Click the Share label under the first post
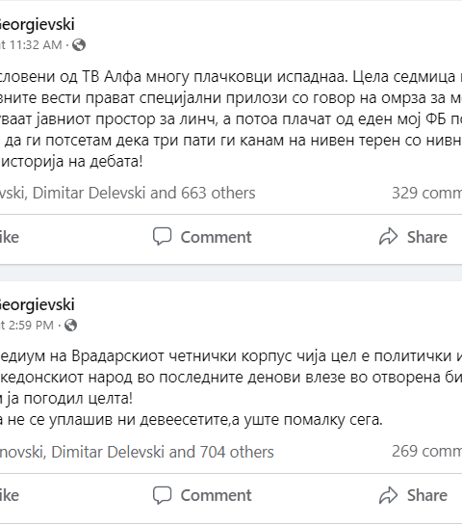The height and width of the screenshot is (524, 462). click(x=427, y=237)
